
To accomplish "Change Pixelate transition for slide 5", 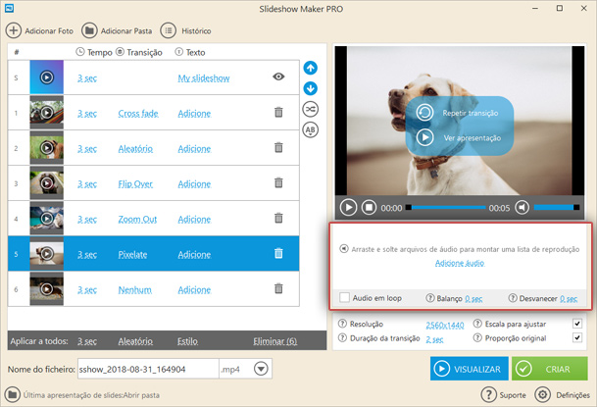I will 132,255.
